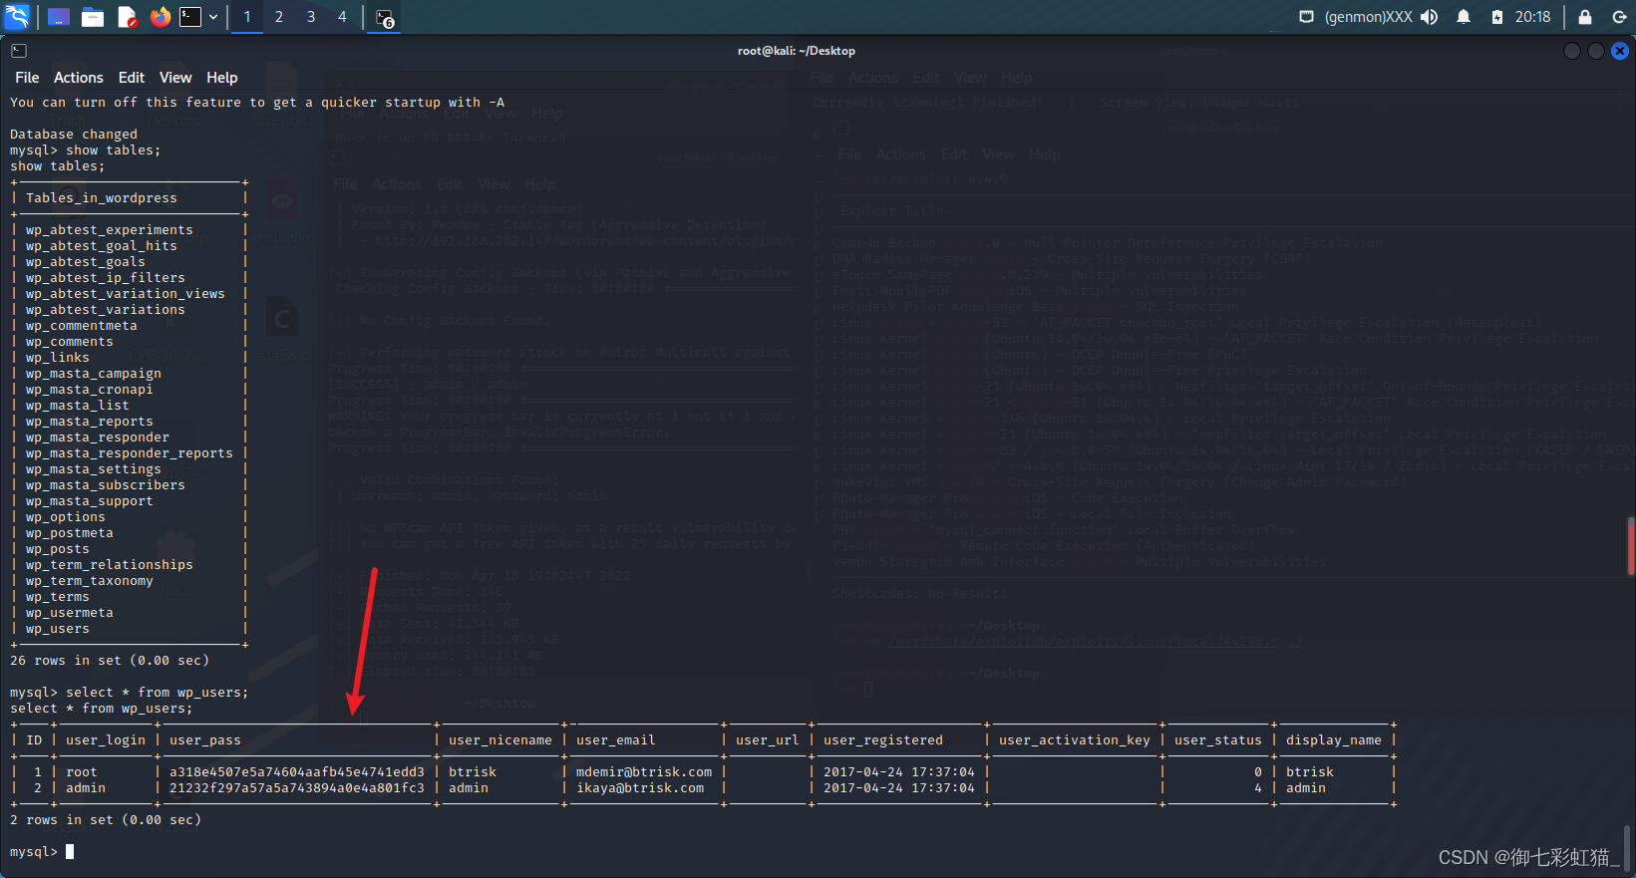Maximize the front terminal window
1636x878 pixels.
point(1596,51)
